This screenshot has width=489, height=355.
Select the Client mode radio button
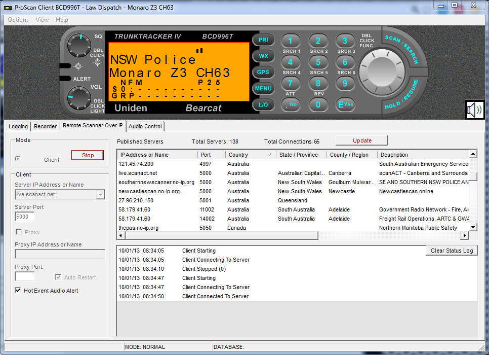[x=18, y=159]
